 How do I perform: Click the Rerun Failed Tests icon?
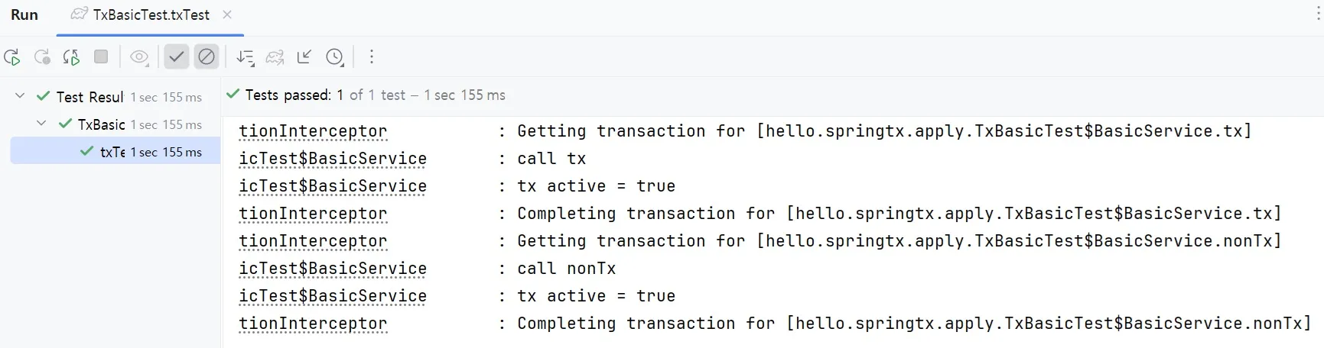click(x=42, y=57)
